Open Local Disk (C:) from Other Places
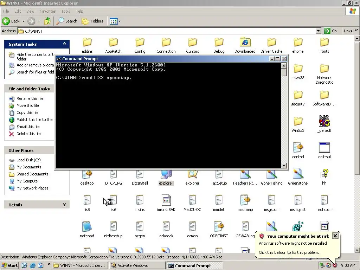Screen dimensions: 360x270 (28, 160)
